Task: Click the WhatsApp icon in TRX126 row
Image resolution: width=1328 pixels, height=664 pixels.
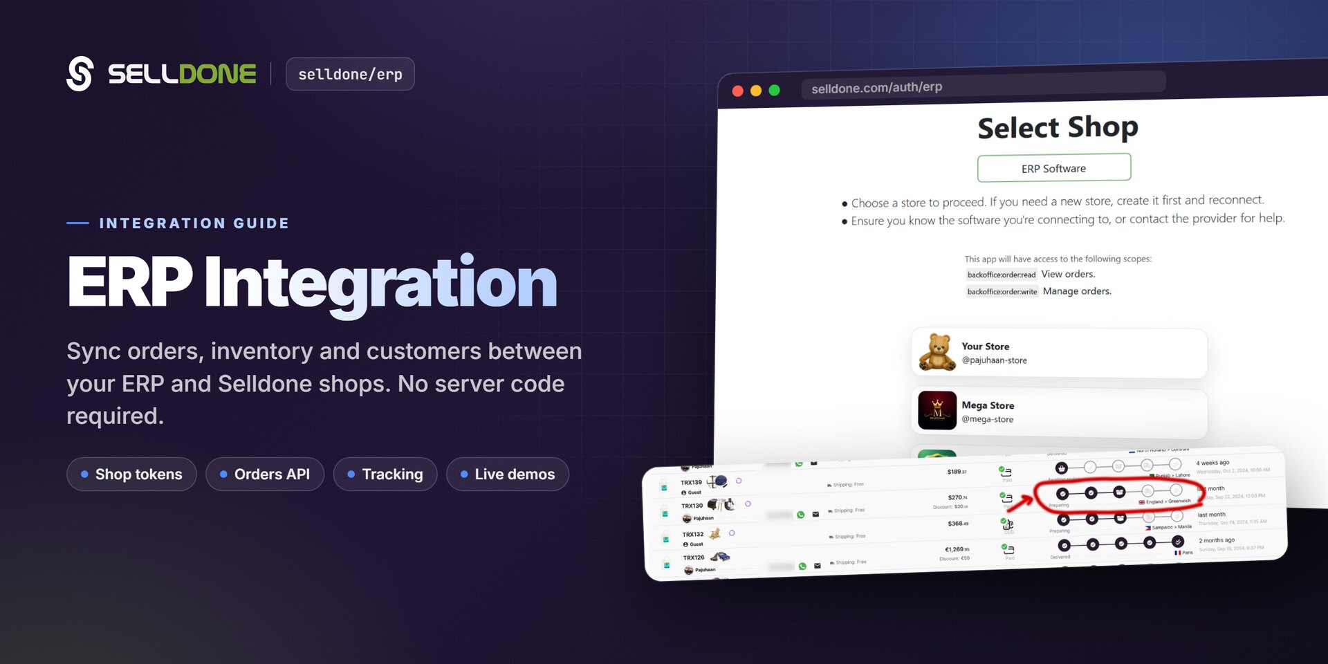Action: click(x=802, y=566)
